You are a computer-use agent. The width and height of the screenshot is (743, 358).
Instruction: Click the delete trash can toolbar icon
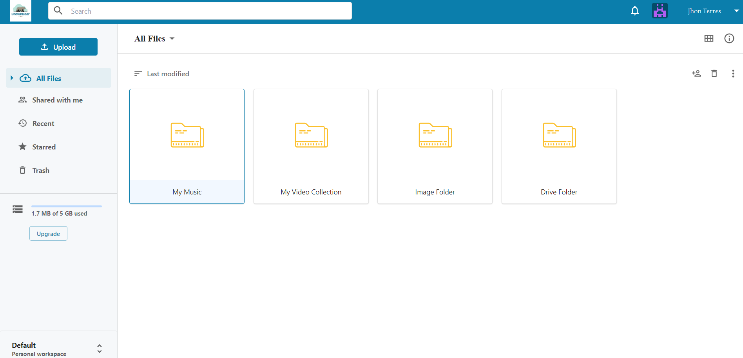[x=714, y=74]
